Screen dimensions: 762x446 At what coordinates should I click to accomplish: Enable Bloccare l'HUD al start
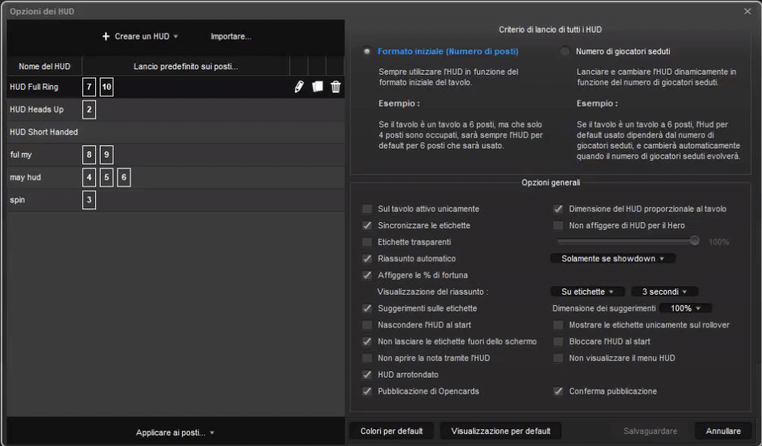(x=558, y=341)
